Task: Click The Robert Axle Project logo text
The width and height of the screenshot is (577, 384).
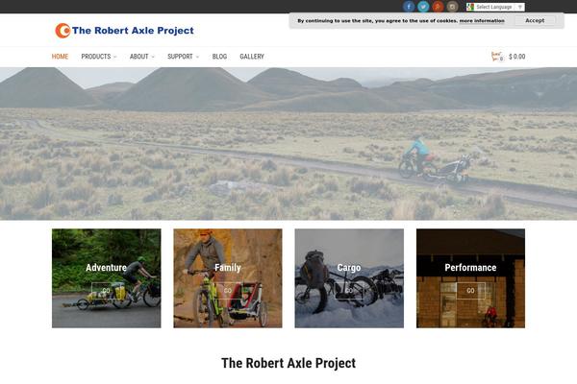Action: 133,31
